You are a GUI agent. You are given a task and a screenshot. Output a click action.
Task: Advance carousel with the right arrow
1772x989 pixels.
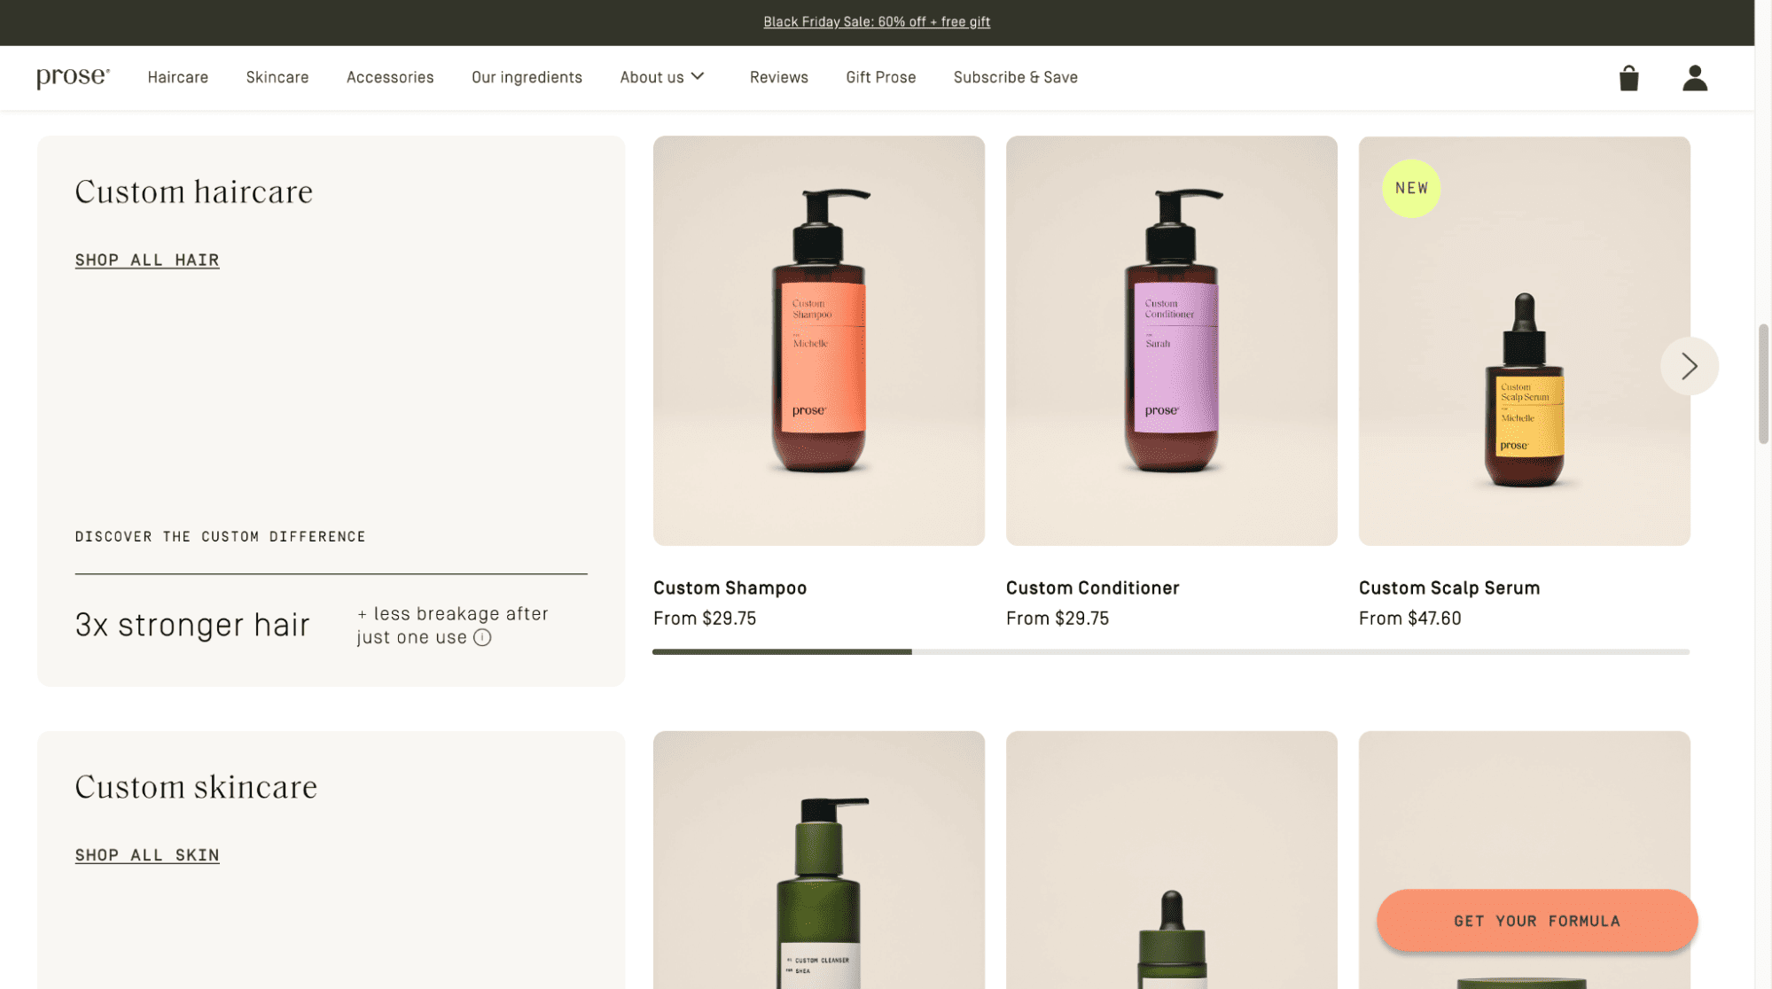(1689, 366)
